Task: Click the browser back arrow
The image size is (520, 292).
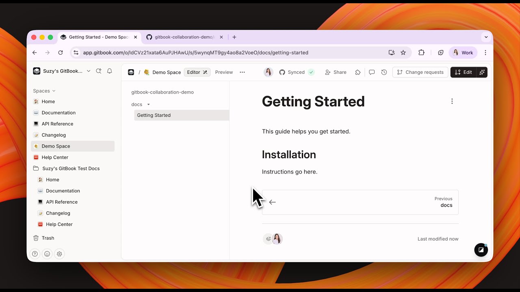Action: [x=35, y=53]
